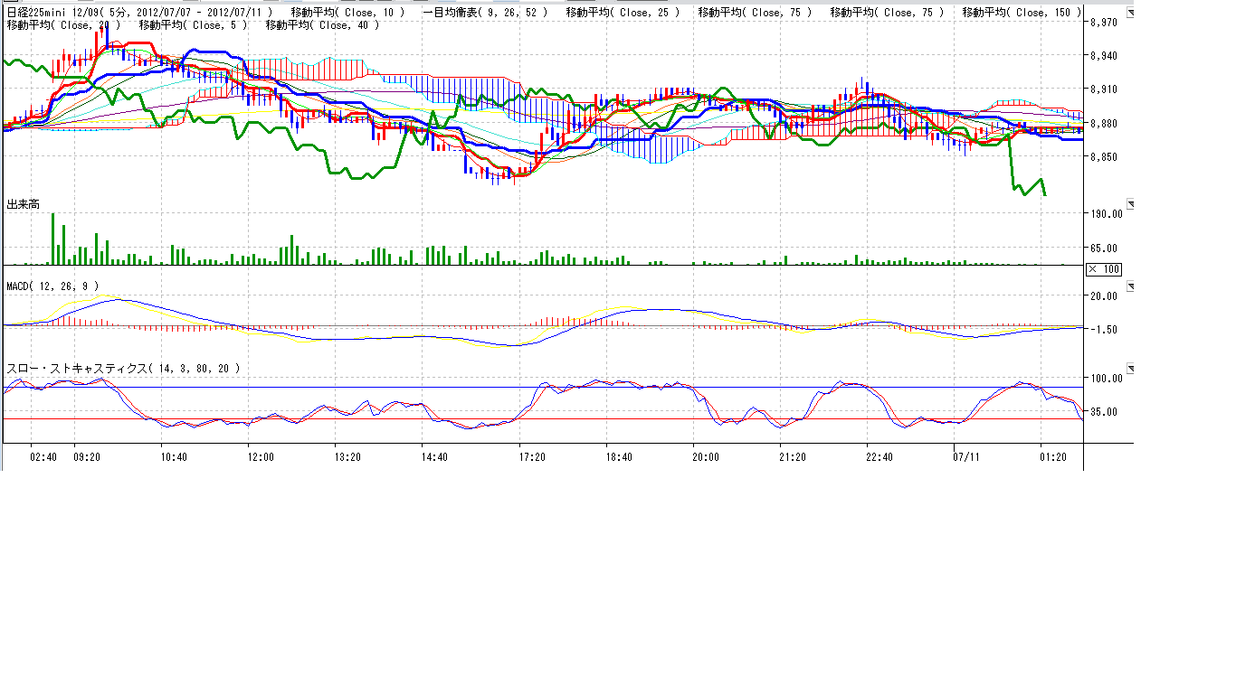Click the 一目均衡表( 9, 26, 52 ) indicator label

point(484,12)
